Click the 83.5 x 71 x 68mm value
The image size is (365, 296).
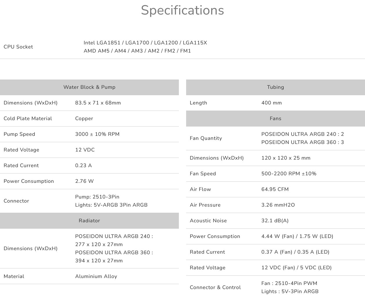98,103
